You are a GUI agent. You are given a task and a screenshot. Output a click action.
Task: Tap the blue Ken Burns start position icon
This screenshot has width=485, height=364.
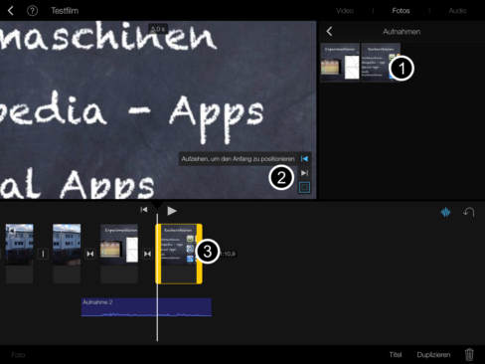(304, 159)
